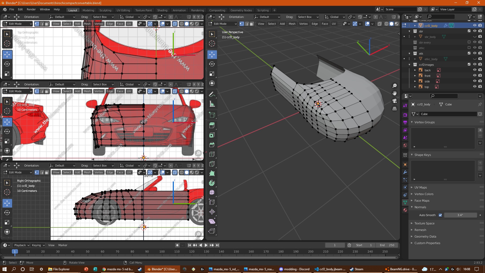Click the Cube mesh name field
The width and height of the screenshot is (485, 273).
coord(448,114)
